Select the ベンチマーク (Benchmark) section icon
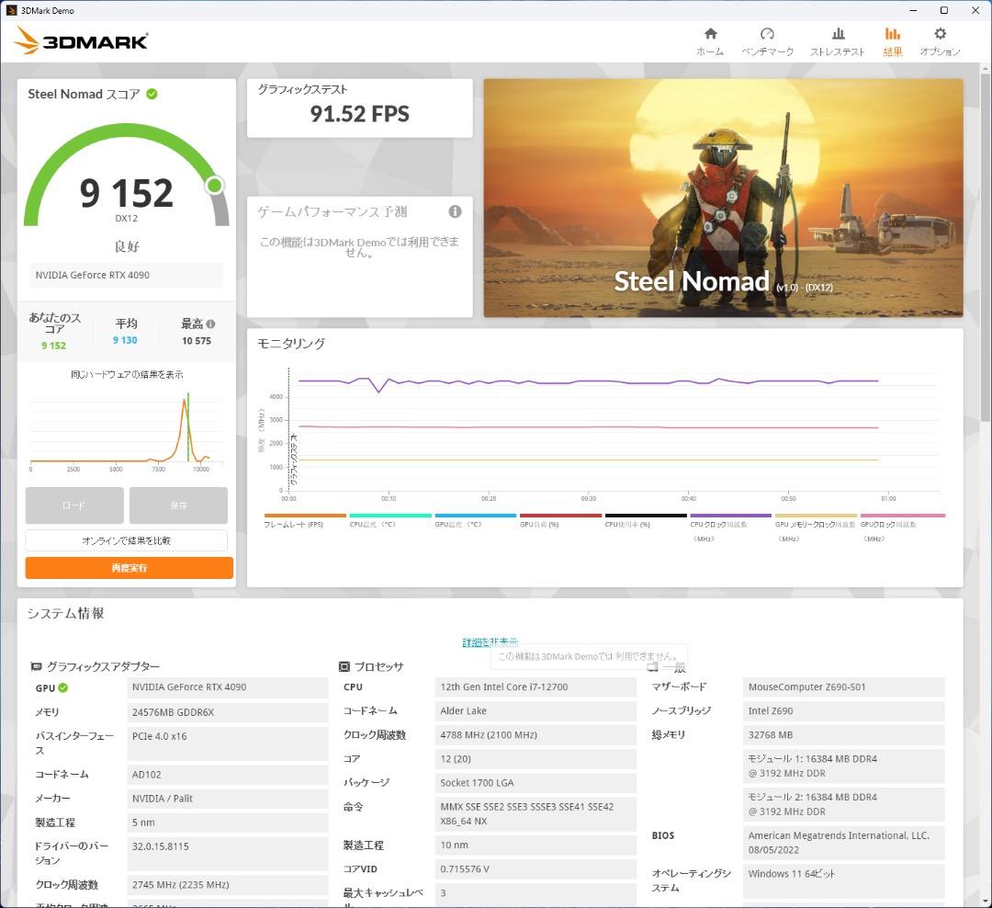The height and width of the screenshot is (908, 992). (x=768, y=39)
